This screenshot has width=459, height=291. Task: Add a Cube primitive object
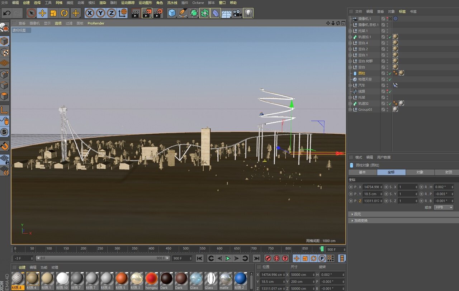[172, 13]
